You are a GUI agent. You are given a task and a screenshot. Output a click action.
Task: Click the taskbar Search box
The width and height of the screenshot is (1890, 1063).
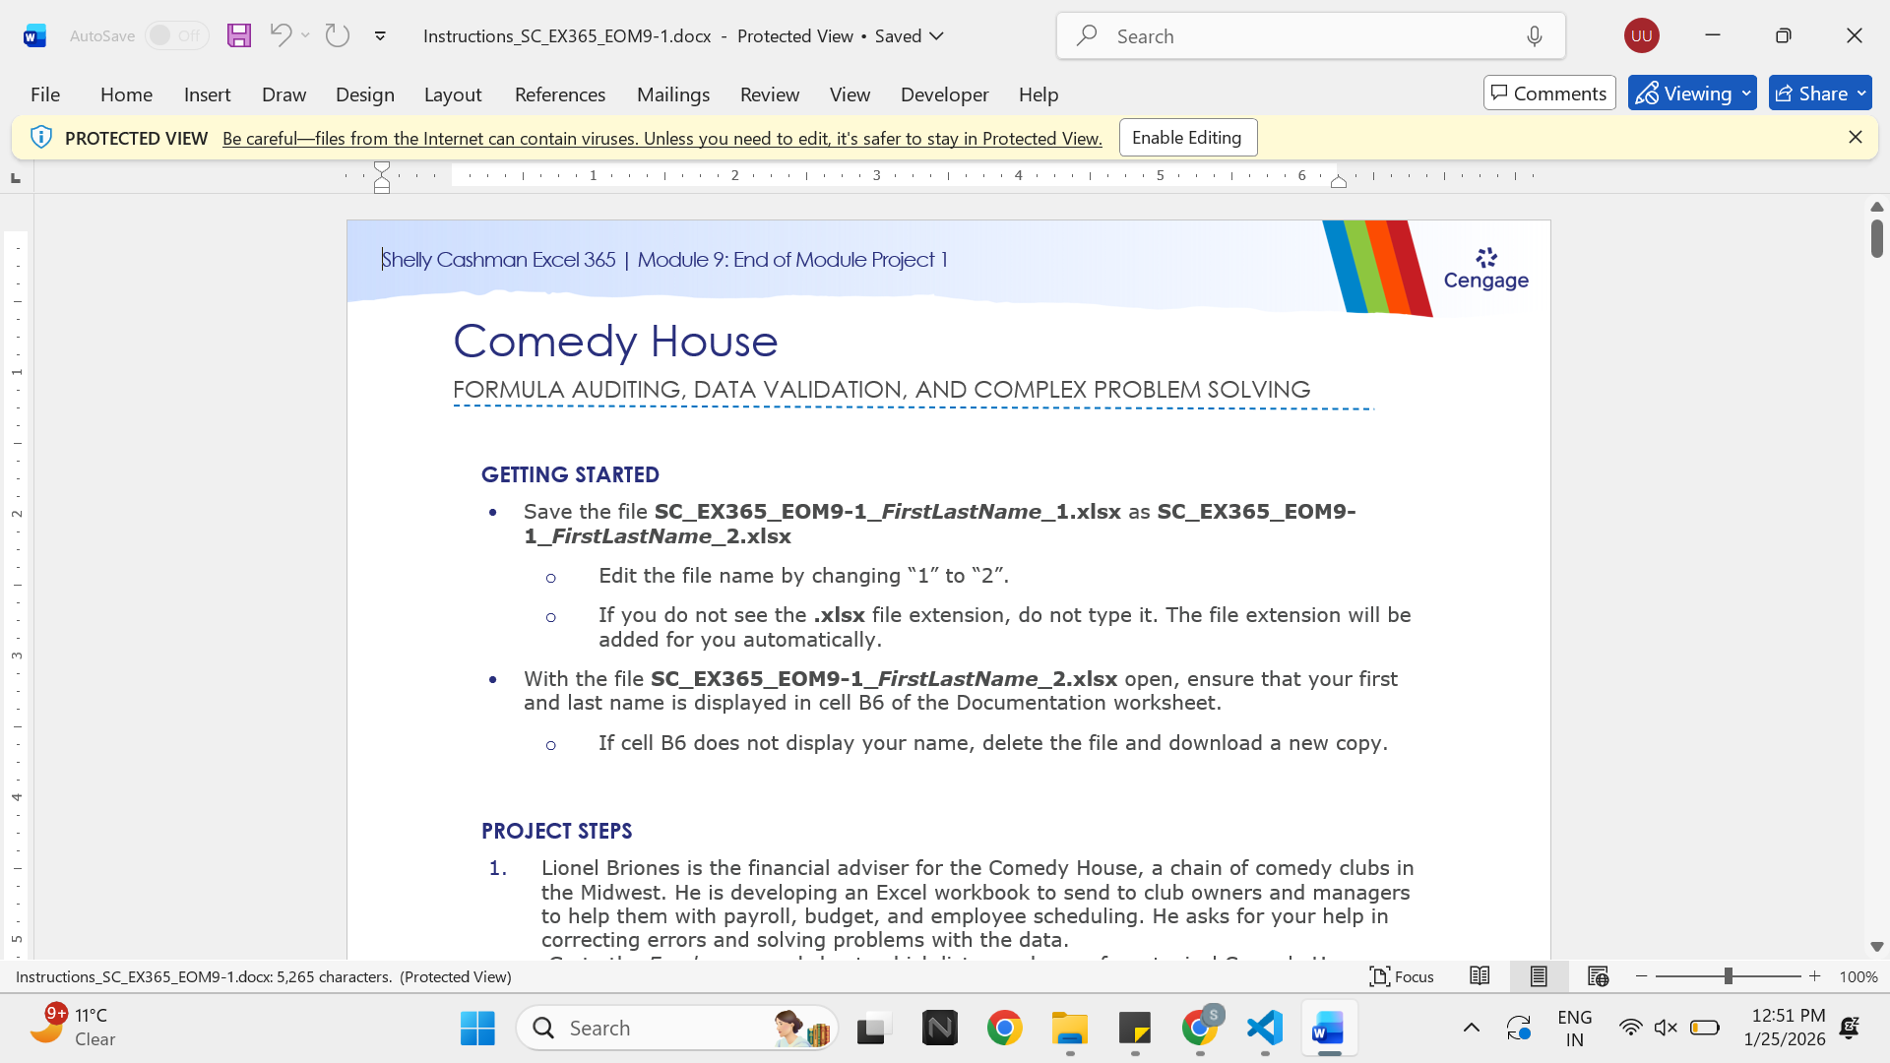click(677, 1029)
